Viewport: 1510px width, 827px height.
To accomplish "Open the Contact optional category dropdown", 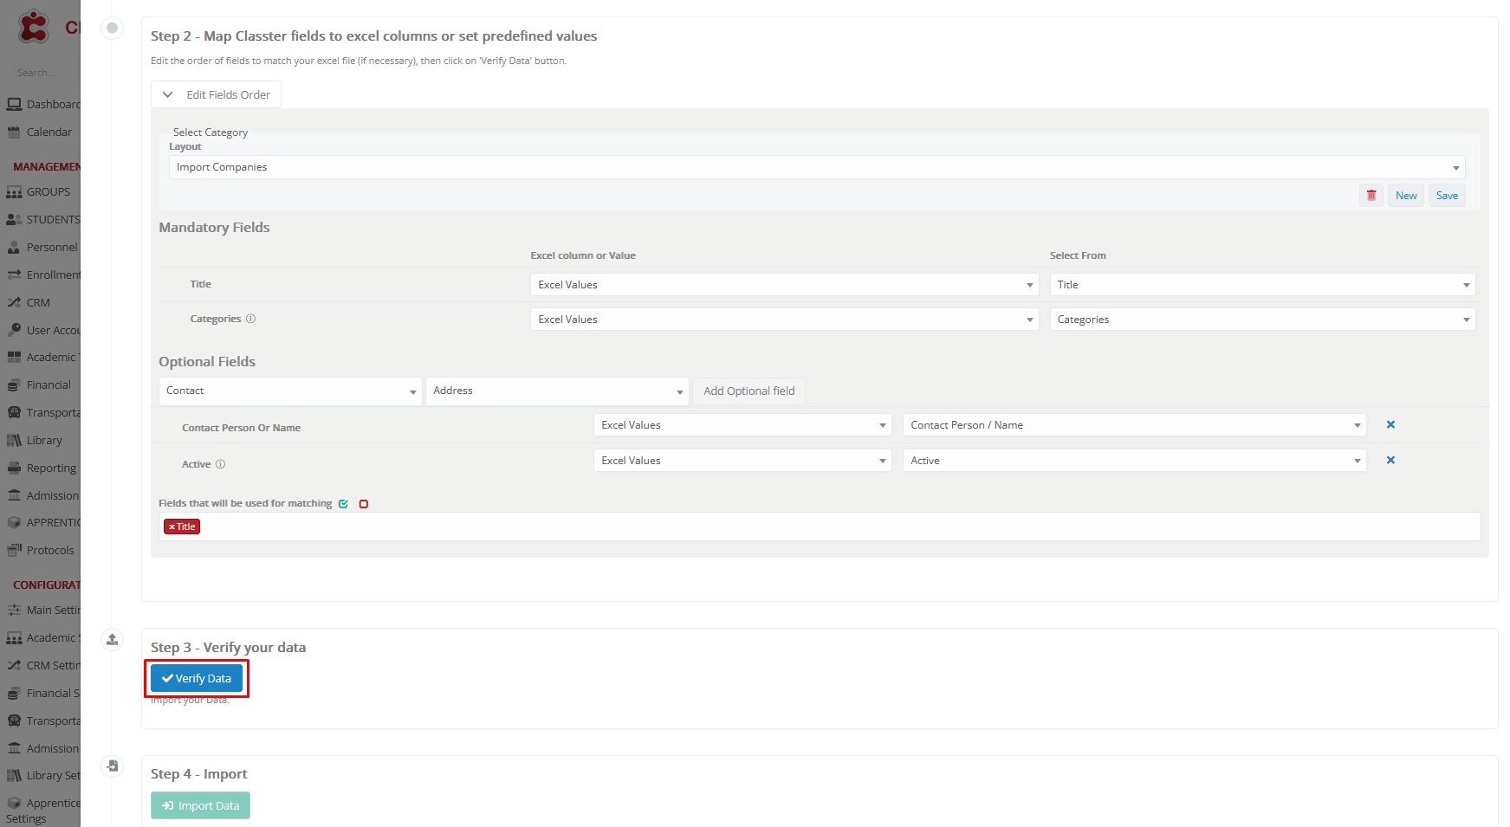I will (290, 391).
